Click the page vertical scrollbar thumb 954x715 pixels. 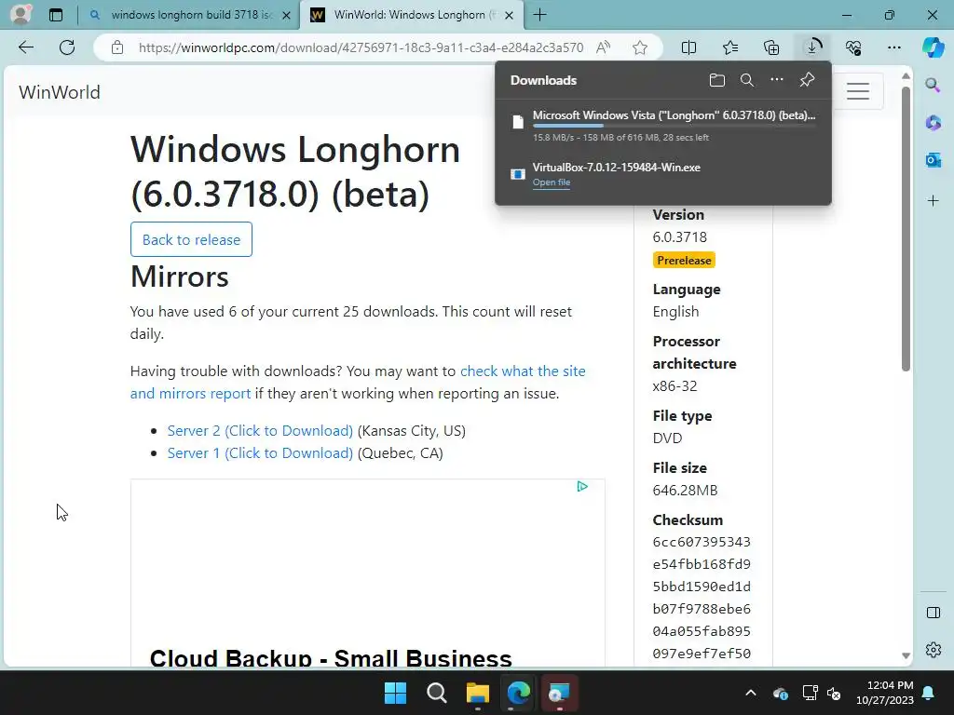point(906,229)
